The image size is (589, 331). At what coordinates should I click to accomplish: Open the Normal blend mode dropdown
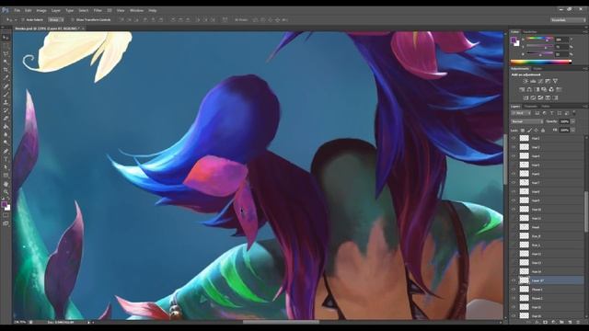(x=527, y=121)
